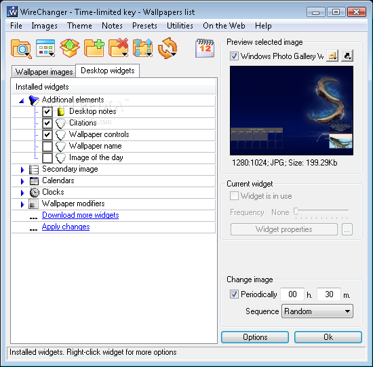Collapse the Additional elements tree node
373x367 pixels.
click(22, 101)
